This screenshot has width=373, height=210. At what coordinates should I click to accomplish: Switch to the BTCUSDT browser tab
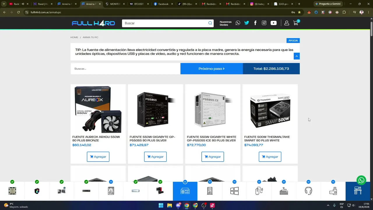coord(139,4)
